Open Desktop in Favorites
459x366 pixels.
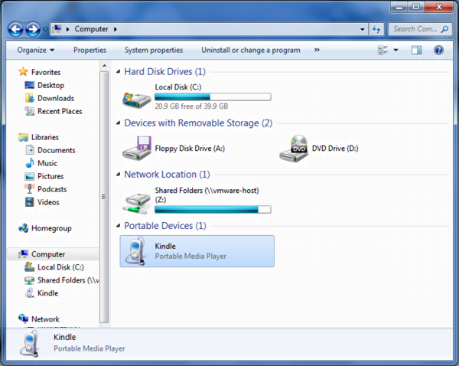point(50,85)
